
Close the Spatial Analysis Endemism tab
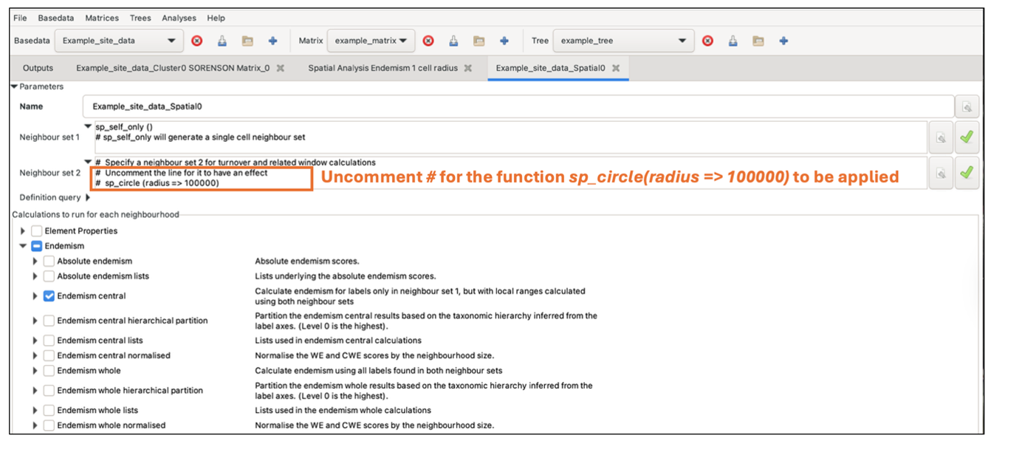pos(468,68)
